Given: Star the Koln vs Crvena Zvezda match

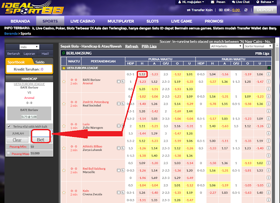Looking at the screenshot, I should tap(64, 192).
